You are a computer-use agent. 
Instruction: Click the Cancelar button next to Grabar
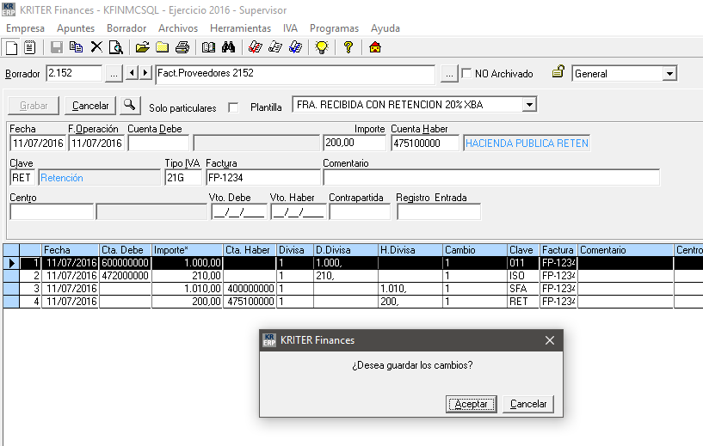90,106
